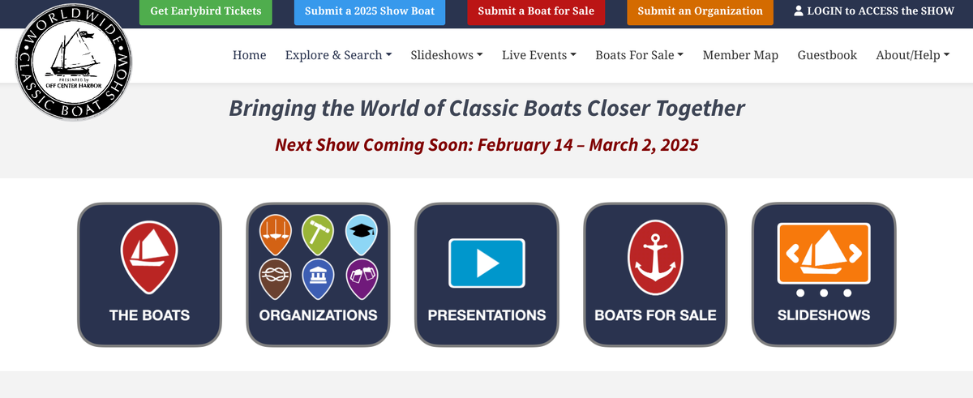Click the Next Show Coming Soon dates text

[486, 145]
